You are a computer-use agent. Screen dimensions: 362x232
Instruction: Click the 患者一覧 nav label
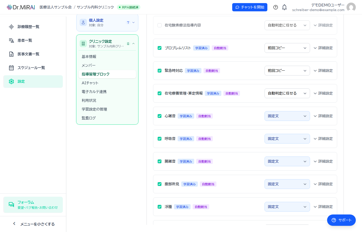[x=25, y=40]
